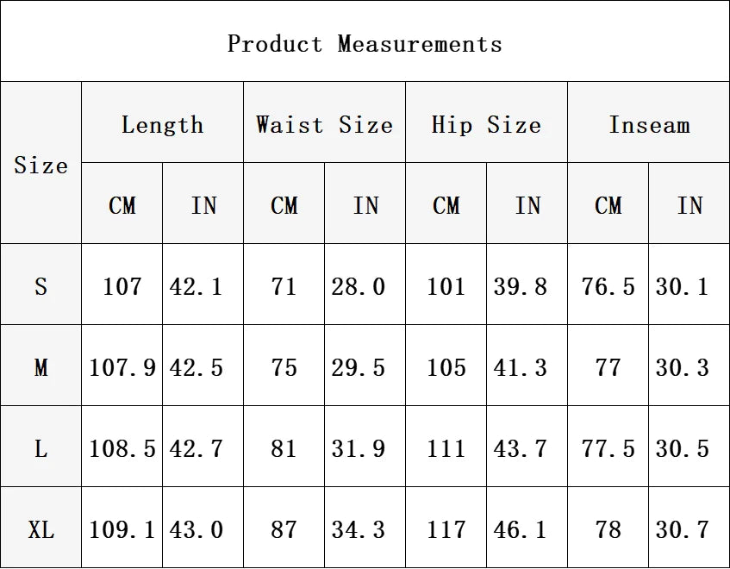This screenshot has height=569, width=730.
Task: Click the Hip Size header
Action: (x=486, y=124)
